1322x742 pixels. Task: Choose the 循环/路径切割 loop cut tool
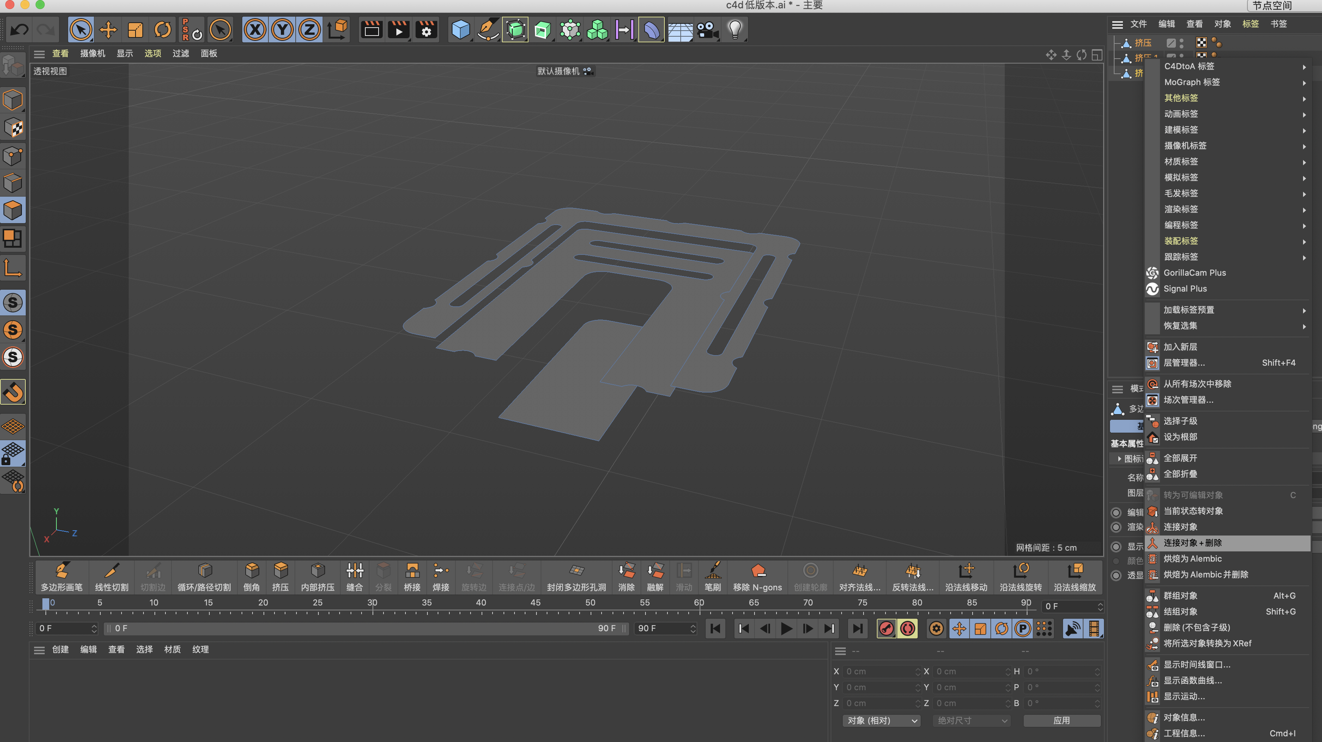pos(204,576)
